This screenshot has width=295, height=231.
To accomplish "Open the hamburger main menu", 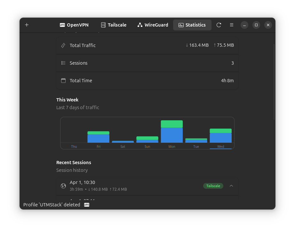I will (x=232, y=25).
